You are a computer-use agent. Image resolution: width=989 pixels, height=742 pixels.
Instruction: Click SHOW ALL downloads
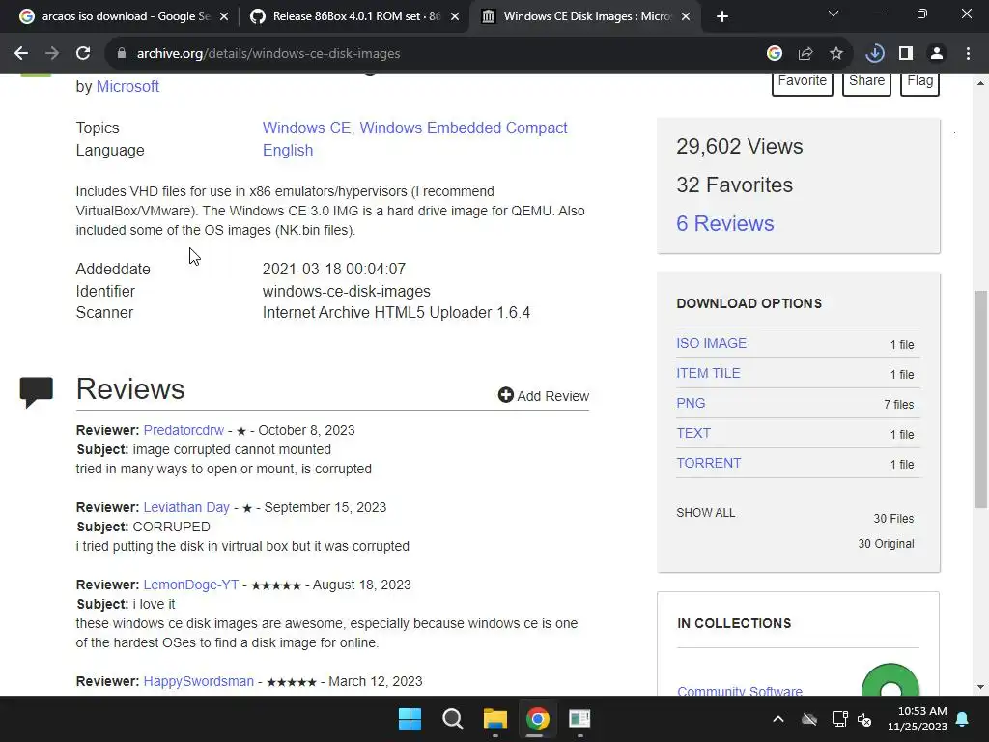706,513
